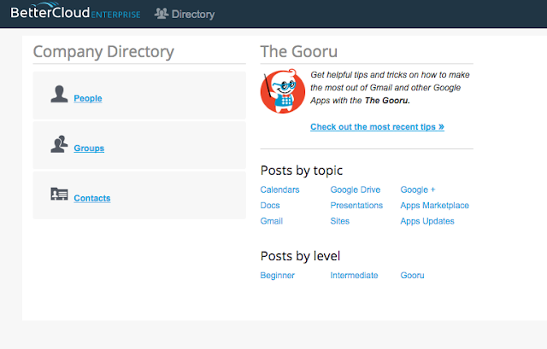Viewport: 547px width, 349px height.
Task: Click the Contacts card icon
Action: 59,194
